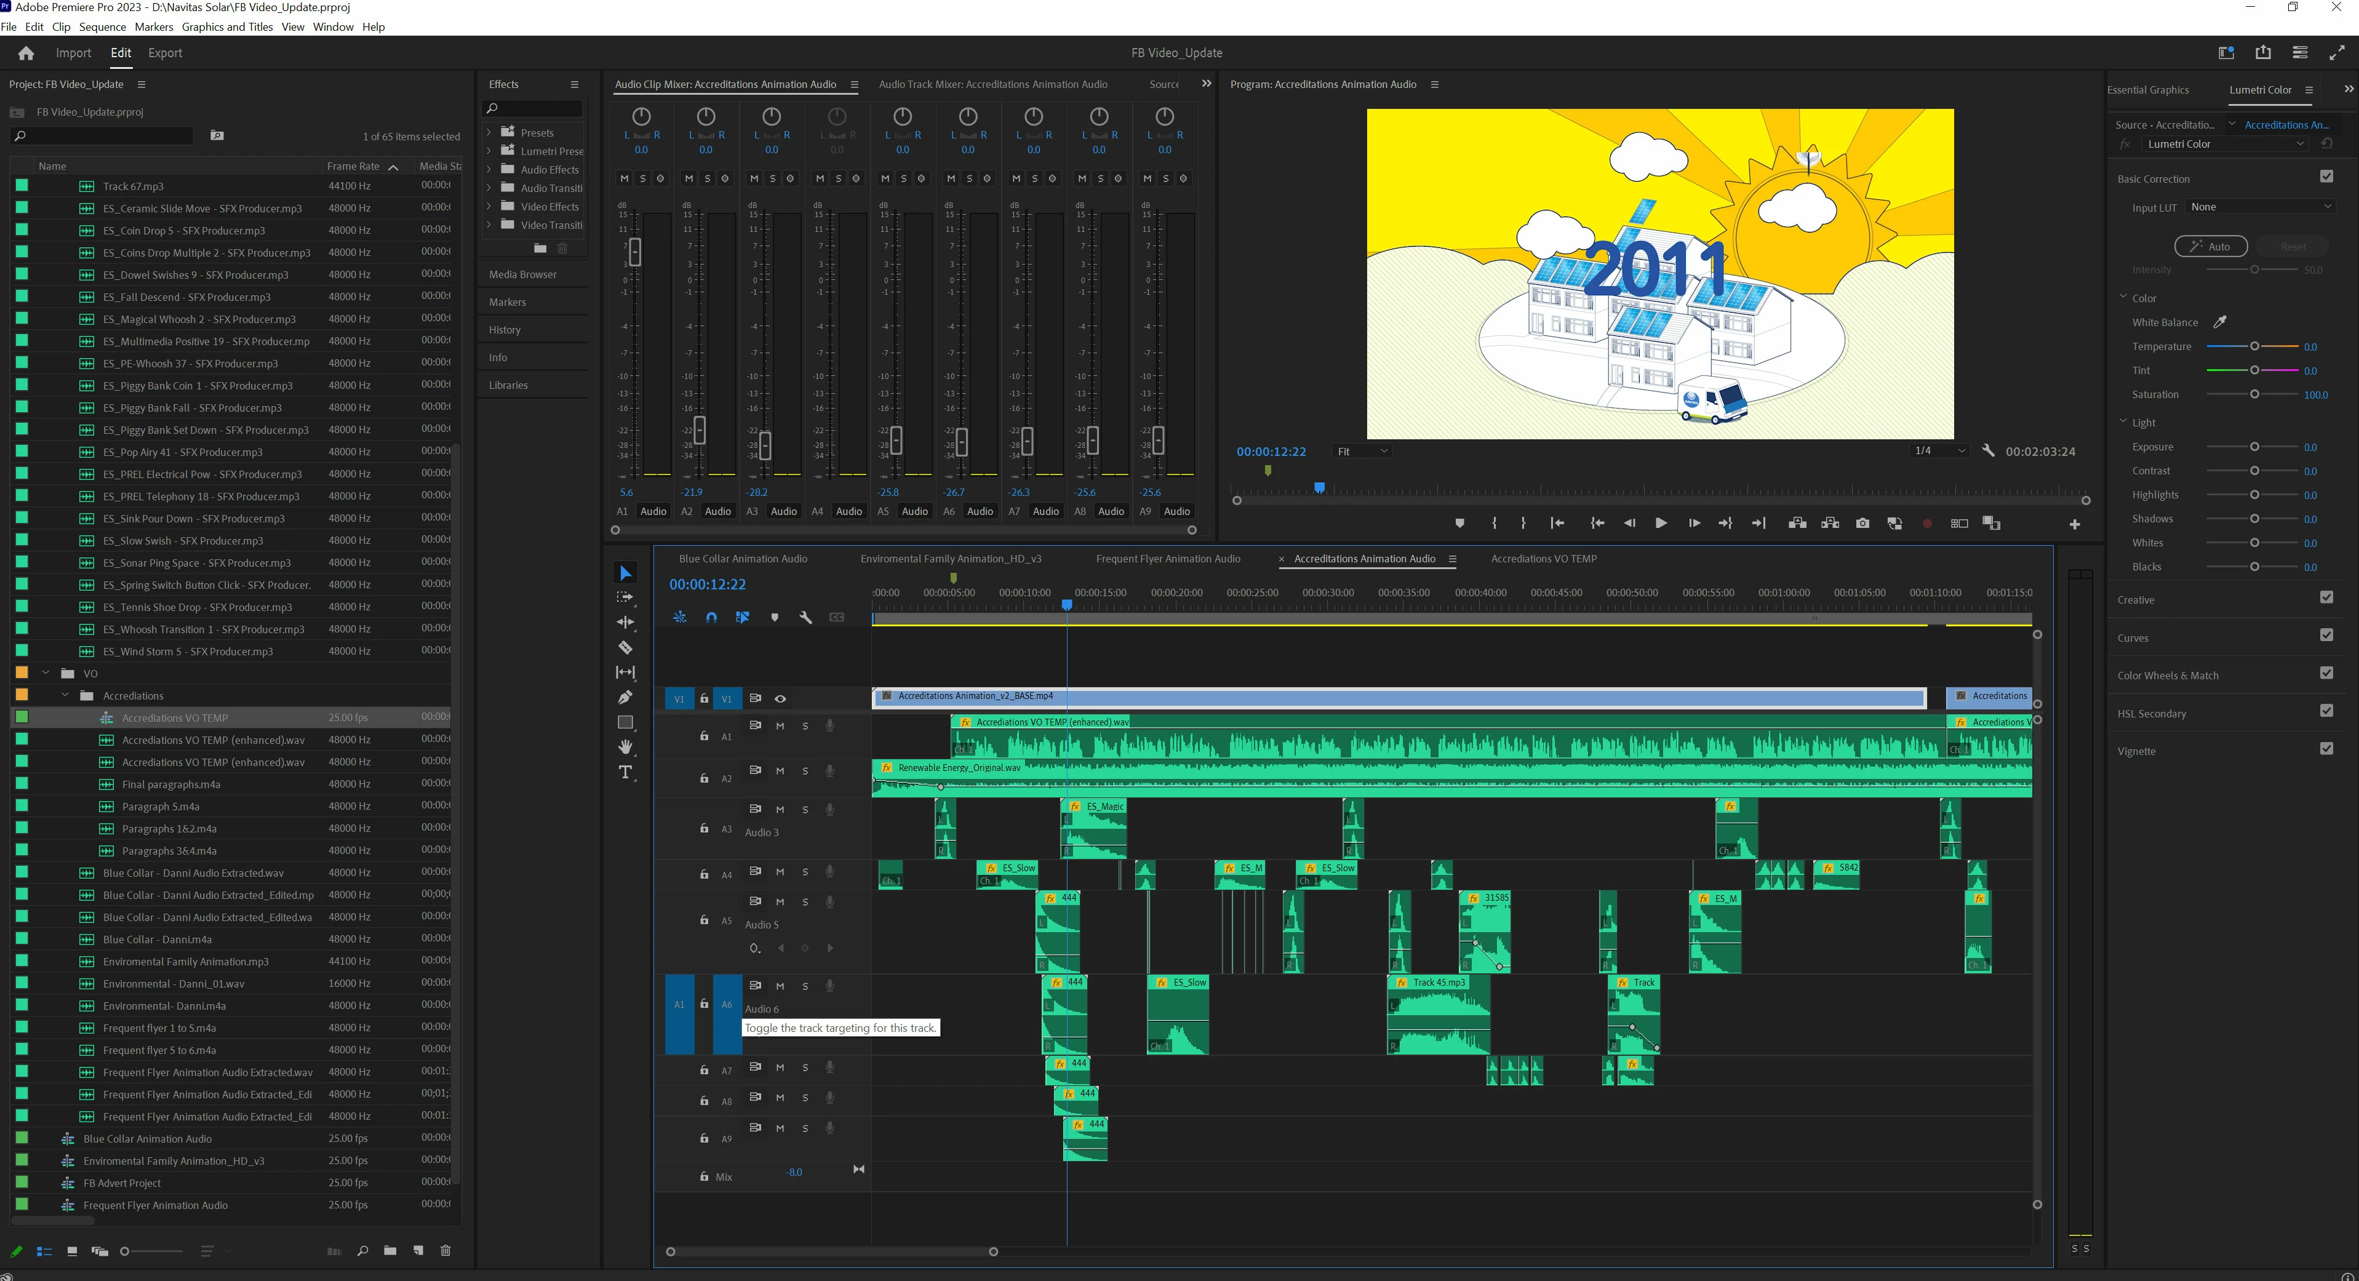2359x1281 pixels.
Task: Open the Input LUT dropdown
Action: (2260, 207)
